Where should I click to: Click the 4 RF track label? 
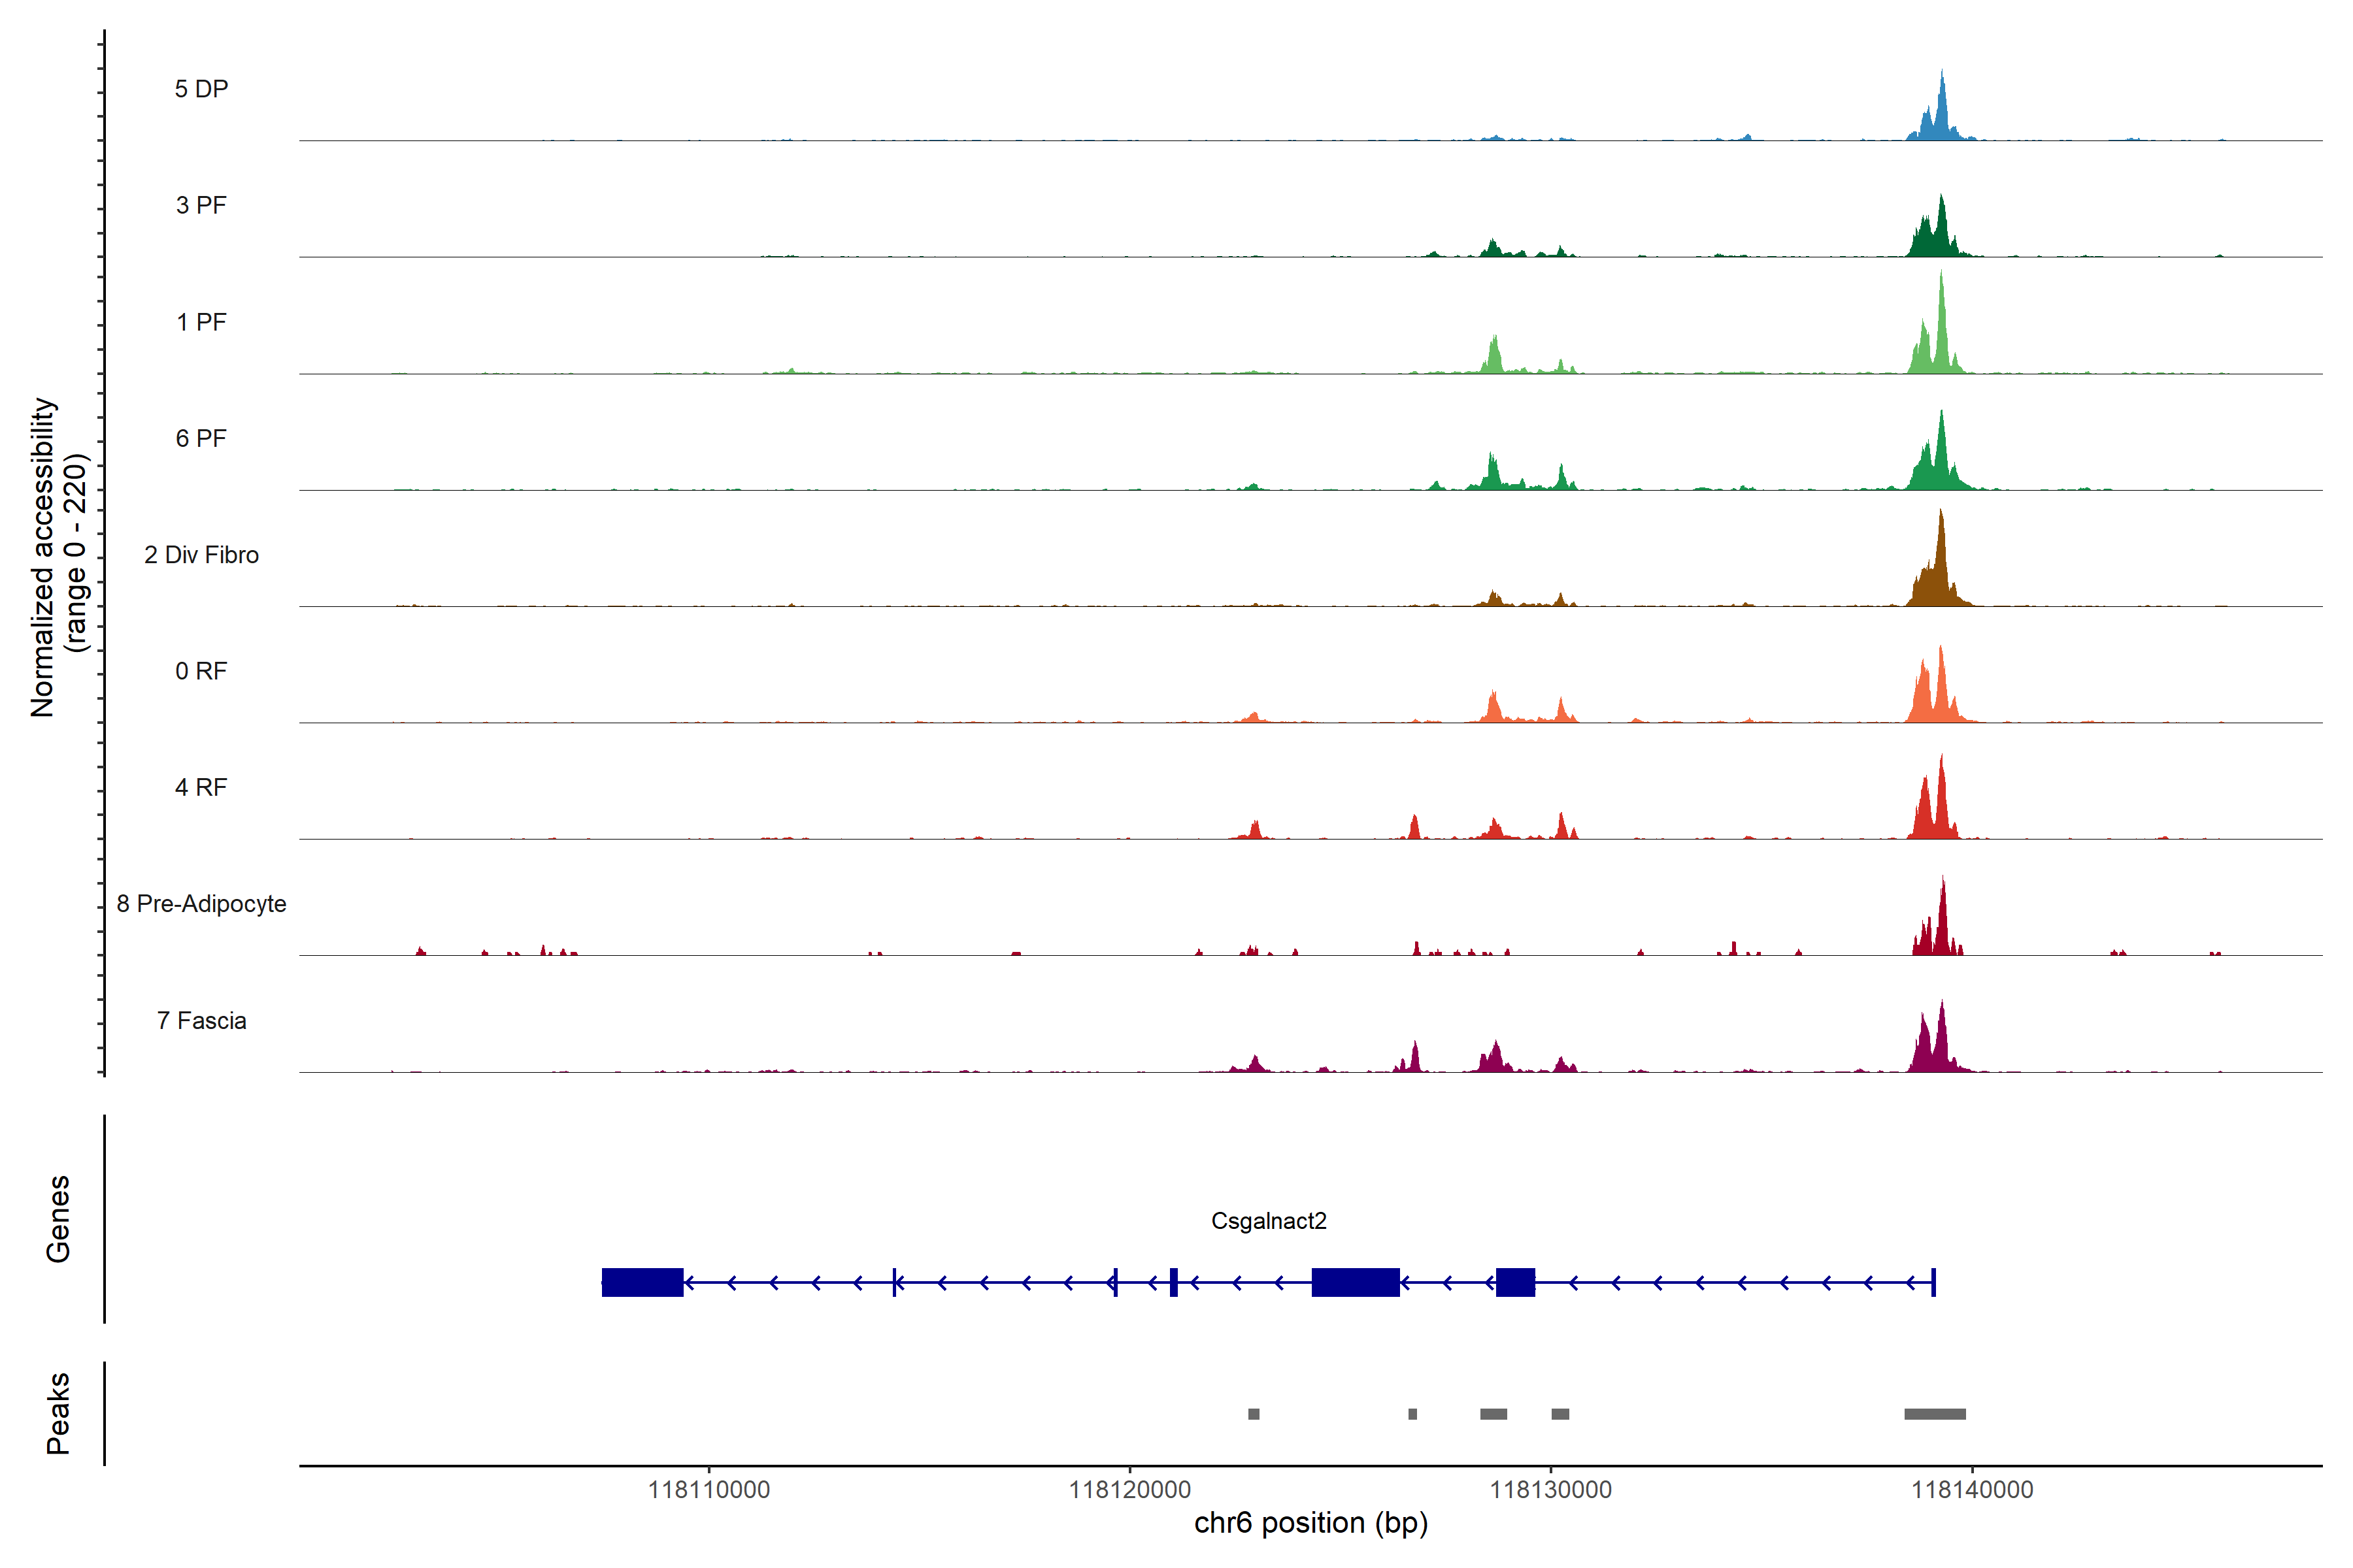(x=201, y=787)
